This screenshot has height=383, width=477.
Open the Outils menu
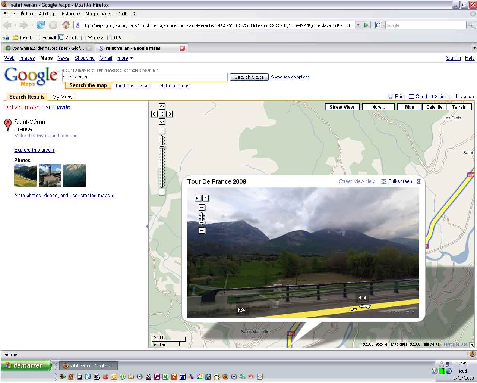[123, 14]
